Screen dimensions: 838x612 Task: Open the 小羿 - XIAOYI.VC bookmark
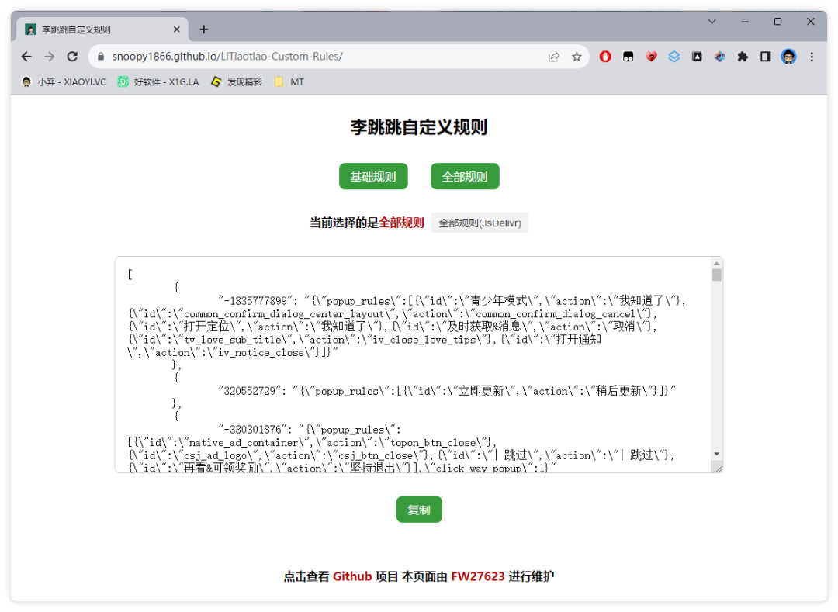(x=64, y=81)
